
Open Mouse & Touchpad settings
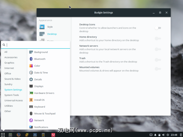45,114
